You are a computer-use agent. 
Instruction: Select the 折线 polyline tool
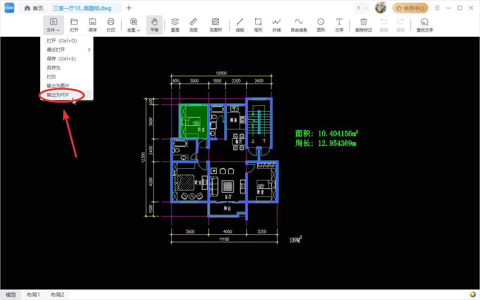click(x=277, y=25)
